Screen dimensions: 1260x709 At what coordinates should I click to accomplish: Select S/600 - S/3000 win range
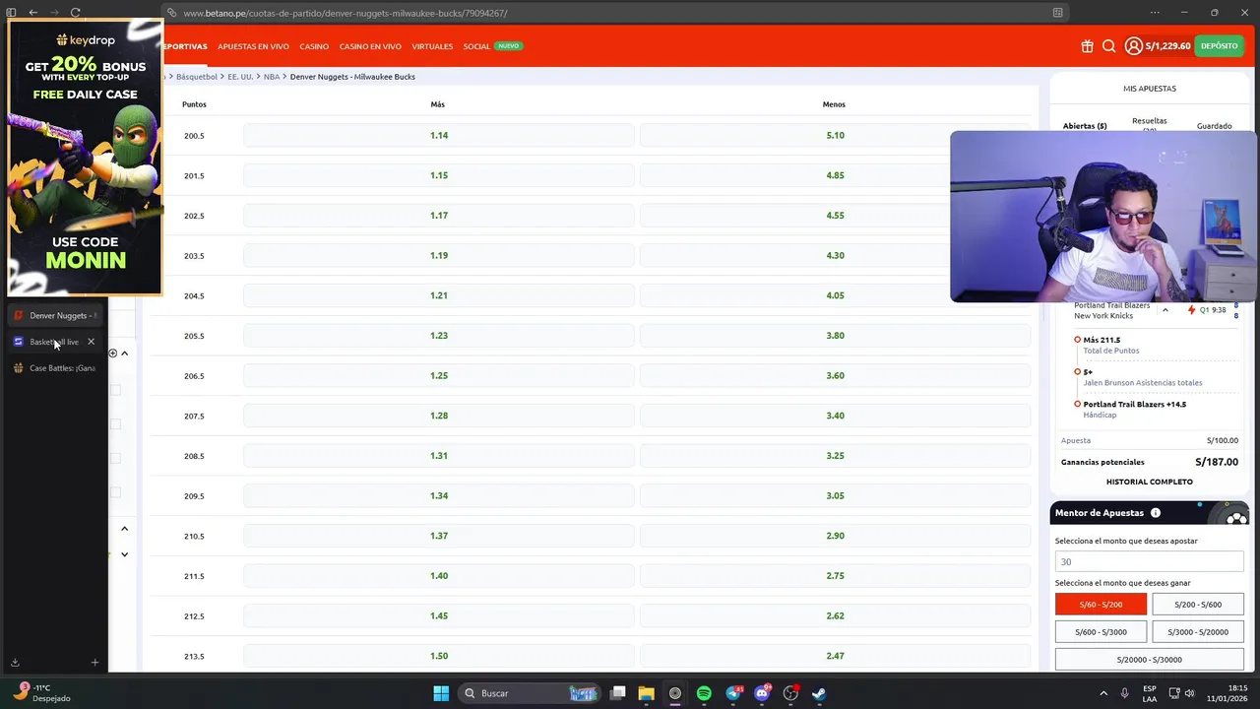pyautogui.click(x=1101, y=632)
